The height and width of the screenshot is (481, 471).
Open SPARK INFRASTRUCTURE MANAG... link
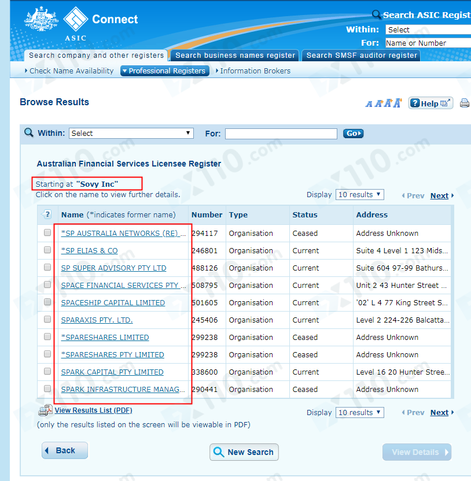pos(123,389)
